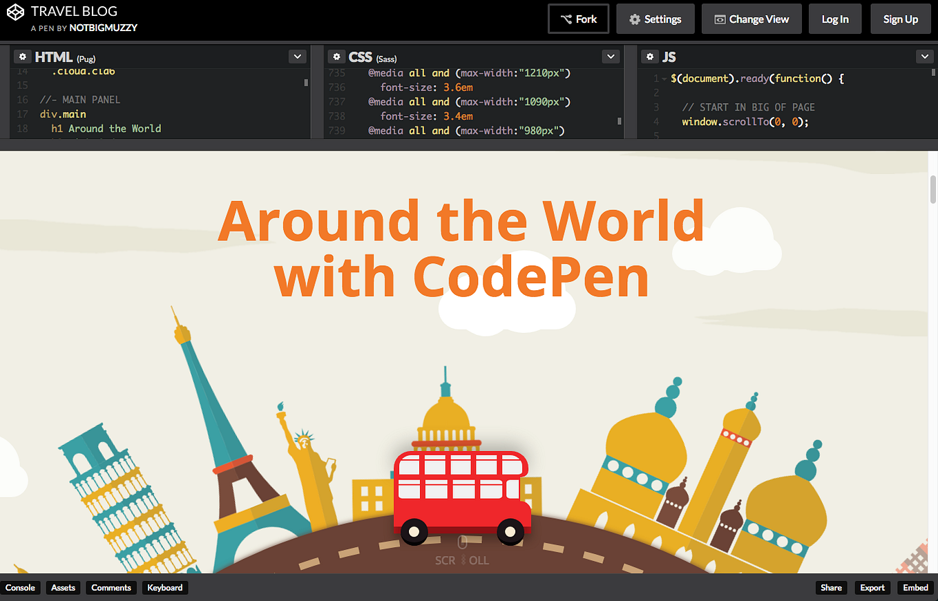Viewport: 938px width, 601px height.
Task: Open the Share options
Action: (831, 587)
